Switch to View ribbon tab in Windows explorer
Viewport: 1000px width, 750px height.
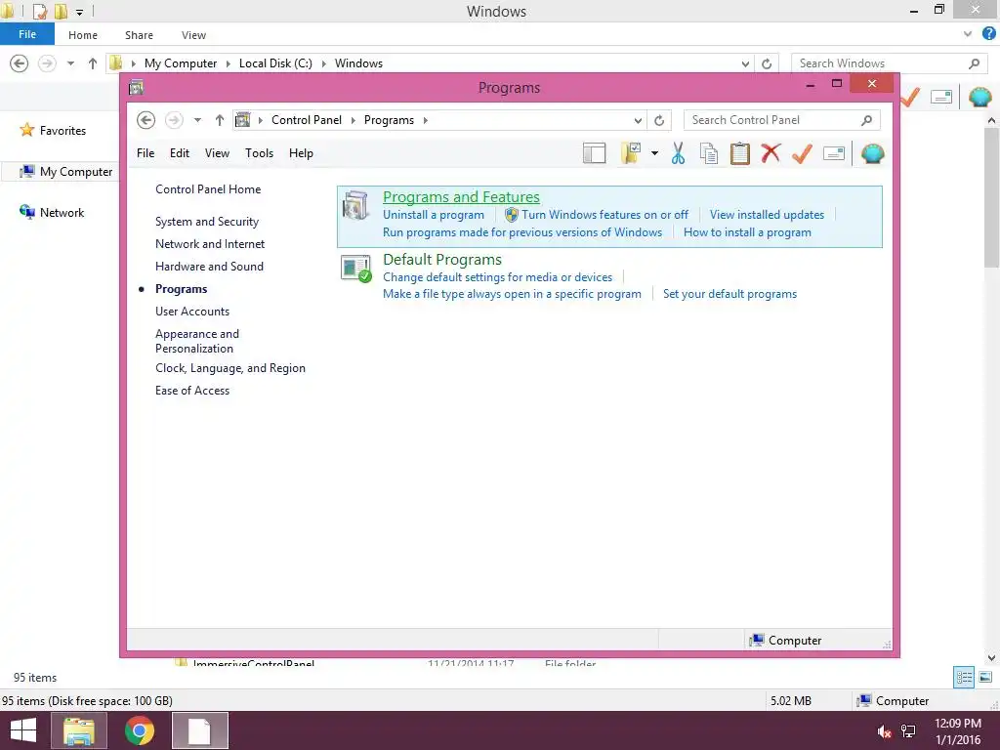[x=193, y=35]
